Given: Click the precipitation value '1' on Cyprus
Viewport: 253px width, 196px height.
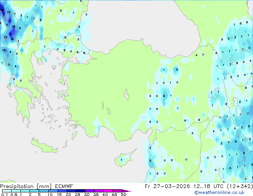Looking at the screenshot, I should [x=121, y=160].
